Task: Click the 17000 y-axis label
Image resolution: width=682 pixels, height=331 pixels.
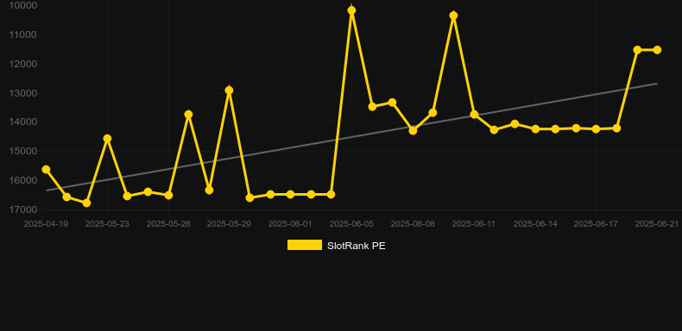Action: click(23, 209)
